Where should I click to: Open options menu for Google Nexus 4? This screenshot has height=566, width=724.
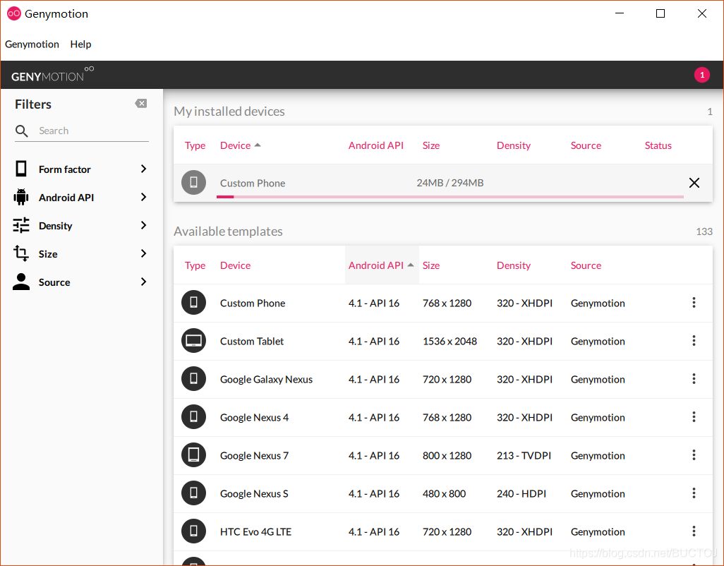[694, 417]
